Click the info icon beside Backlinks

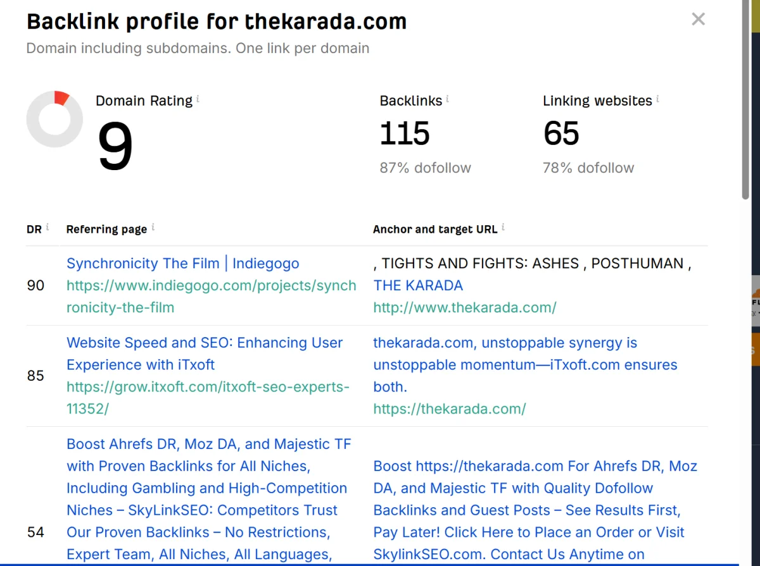click(x=448, y=99)
